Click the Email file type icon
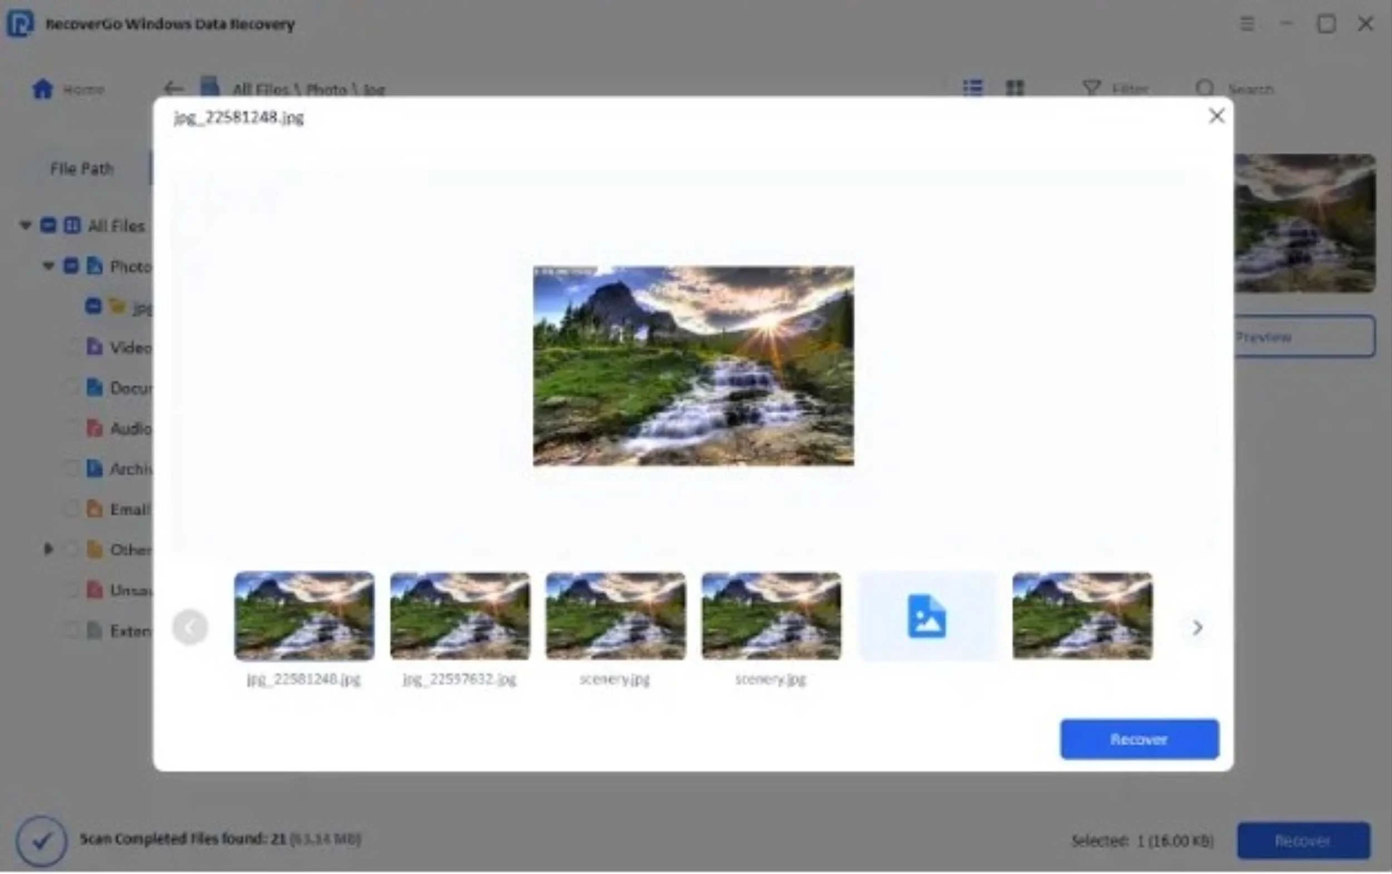The image size is (1392, 874). tap(94, 509)
